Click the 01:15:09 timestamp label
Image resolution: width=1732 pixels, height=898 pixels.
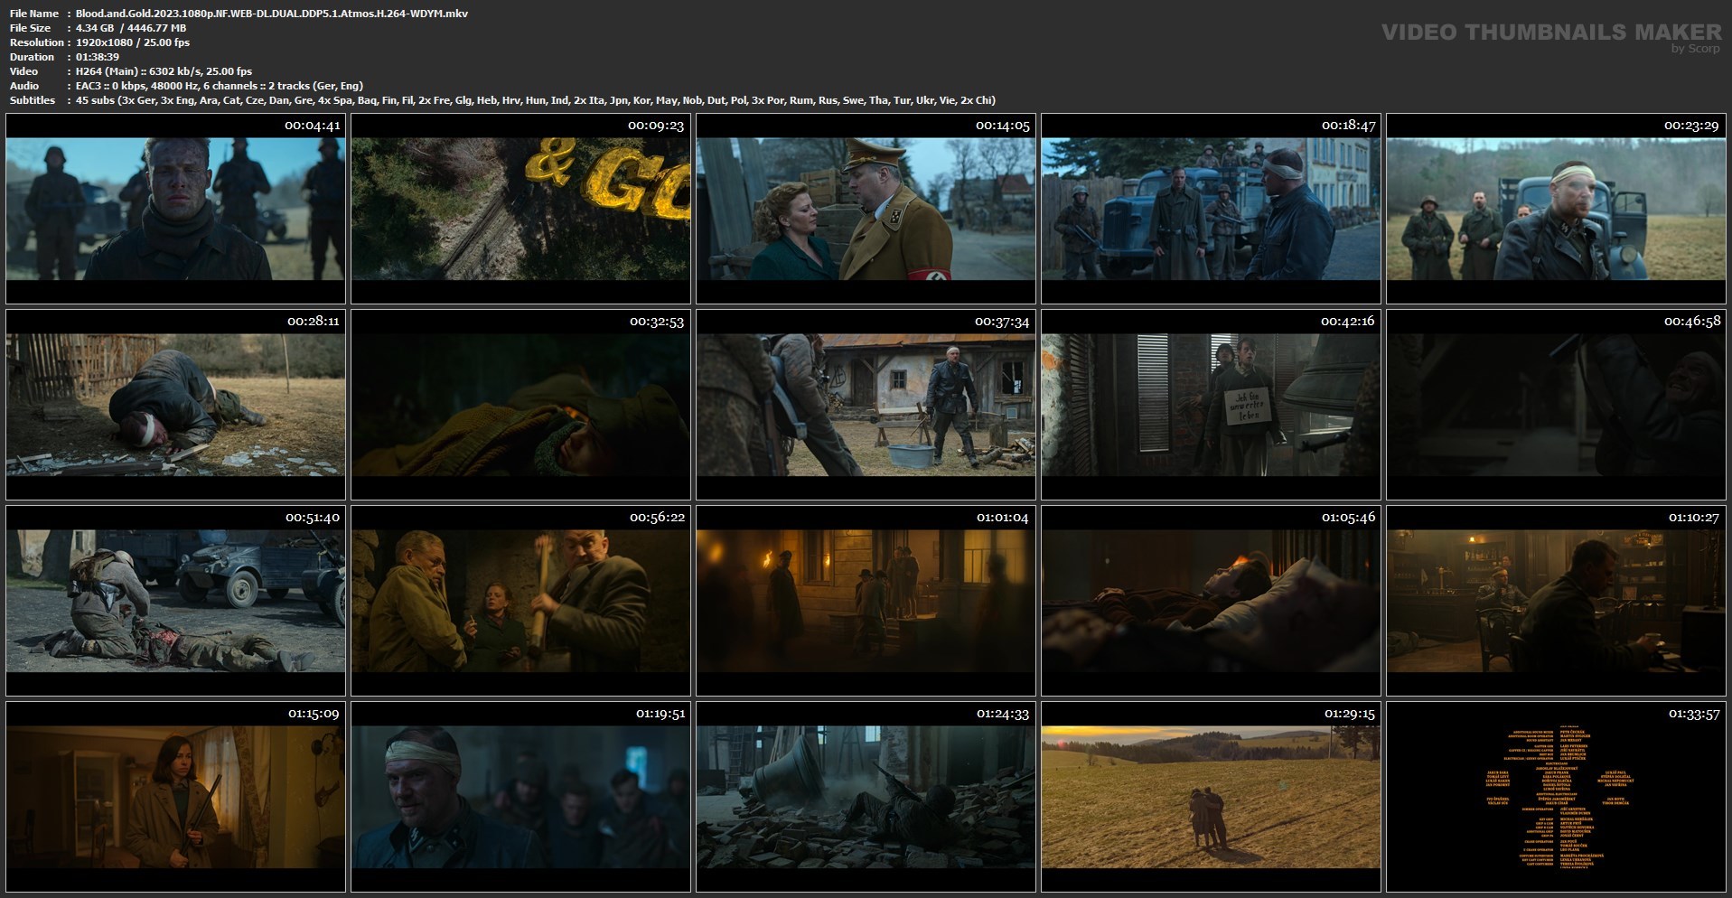click(x=313, y=714)
